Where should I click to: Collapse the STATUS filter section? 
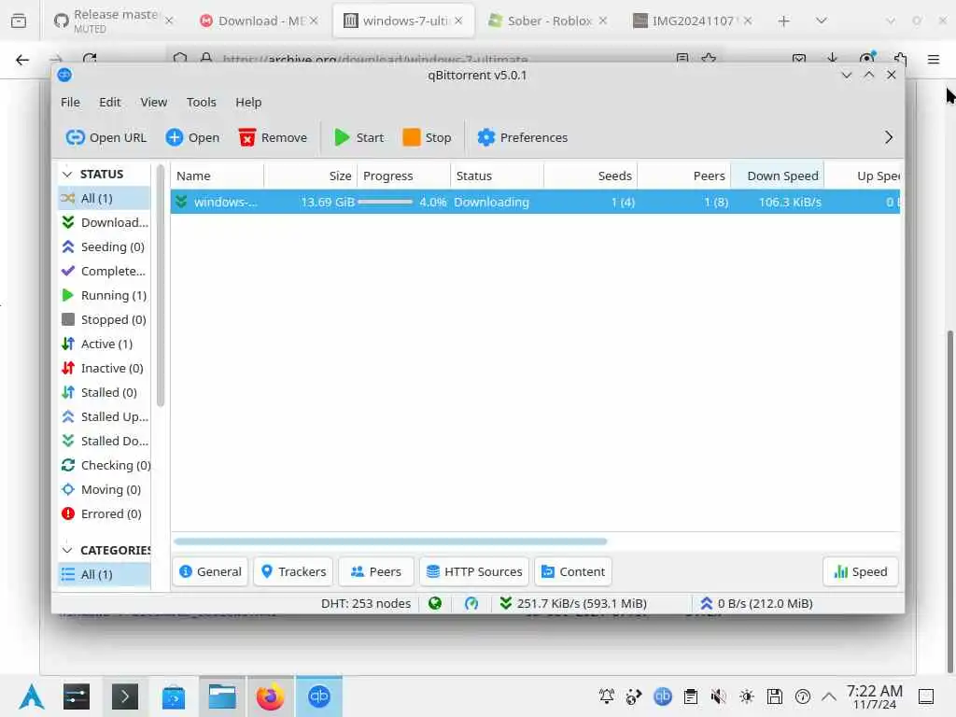click(67, 175)
